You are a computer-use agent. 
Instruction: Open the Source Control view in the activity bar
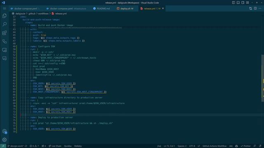pos(5,41)
